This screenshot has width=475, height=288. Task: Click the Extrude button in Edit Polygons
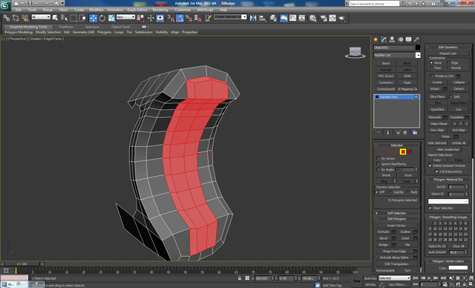tap(383, 232)
